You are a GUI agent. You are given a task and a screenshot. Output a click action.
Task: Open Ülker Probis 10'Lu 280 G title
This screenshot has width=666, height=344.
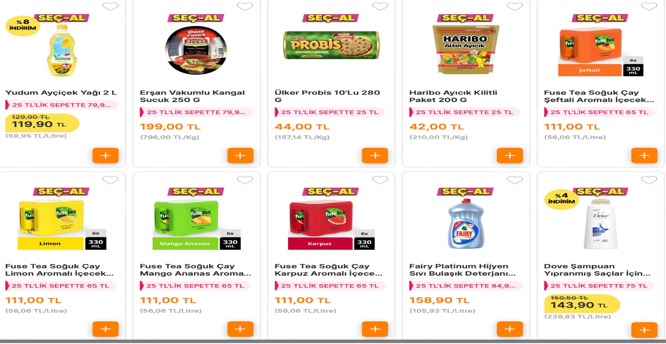tap(327, 96)
